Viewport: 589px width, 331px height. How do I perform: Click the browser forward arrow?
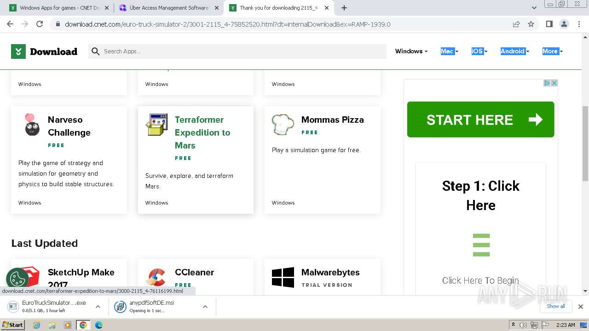coord(25,24)
